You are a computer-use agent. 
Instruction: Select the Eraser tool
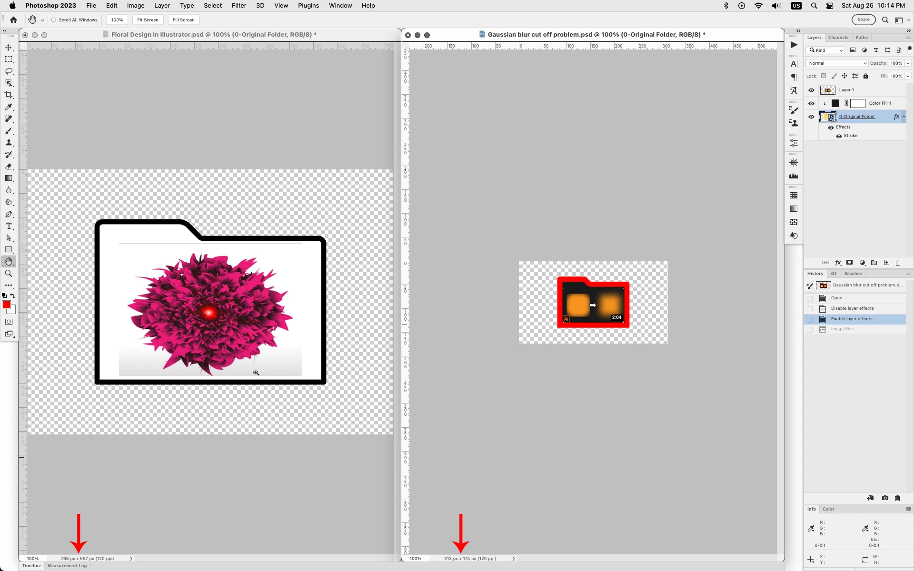[9, 167]
